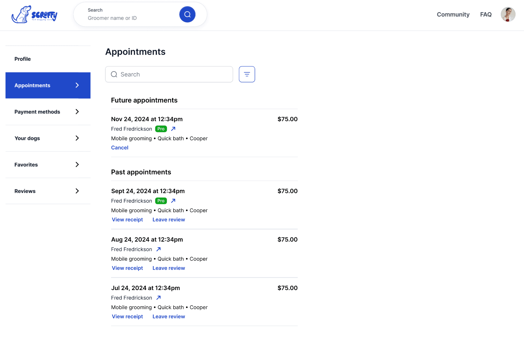
Task: Open the appointments filter button
Action: [x=247, y=74]
